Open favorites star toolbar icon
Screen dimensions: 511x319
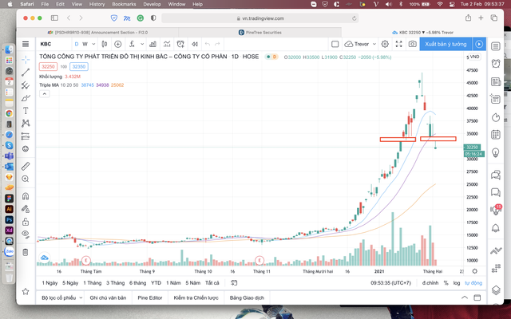pos(26,291)
